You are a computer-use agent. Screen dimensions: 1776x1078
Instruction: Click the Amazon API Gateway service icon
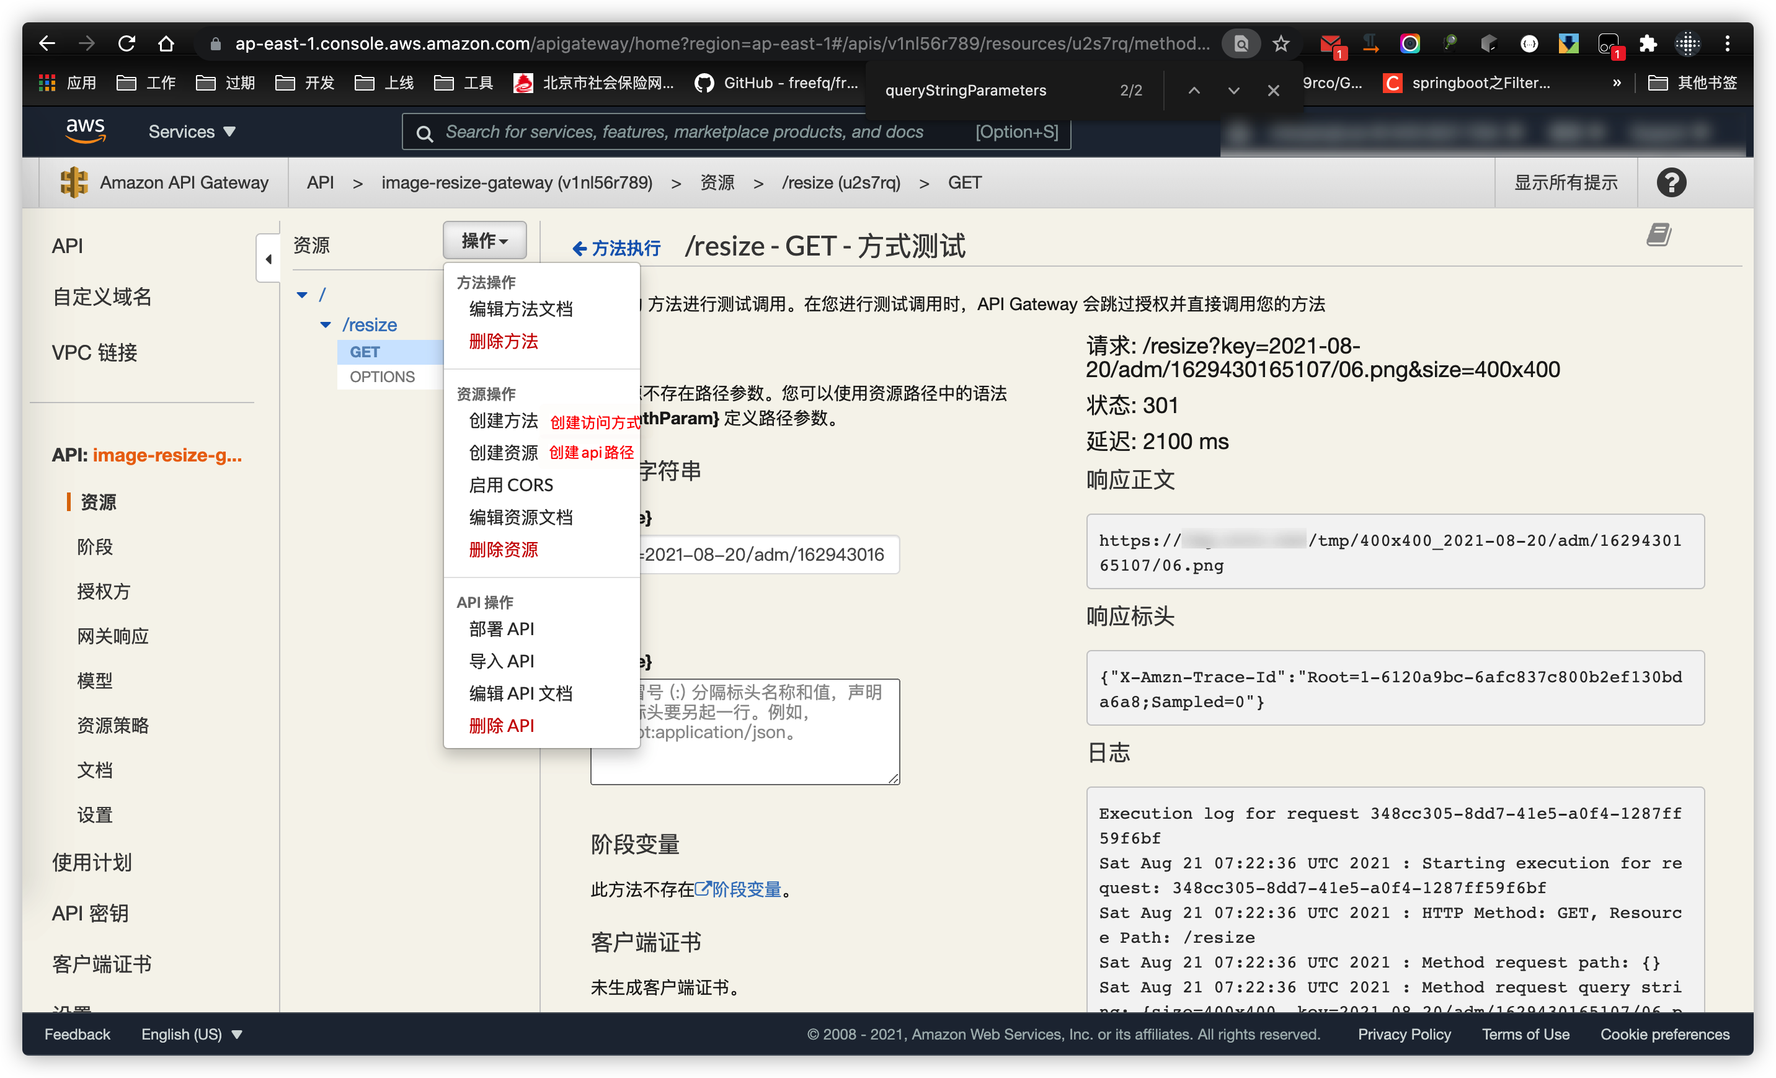pyautogui.click(x=74, y=182)
